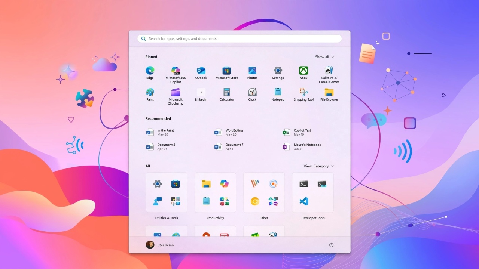Open the pinned Settings app
Screen dimensions: 479x269
point(278,72)
